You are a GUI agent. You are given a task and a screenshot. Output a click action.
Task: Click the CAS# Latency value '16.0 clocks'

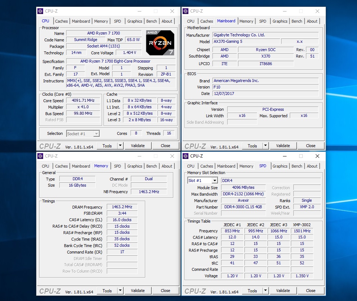point(122,220)
